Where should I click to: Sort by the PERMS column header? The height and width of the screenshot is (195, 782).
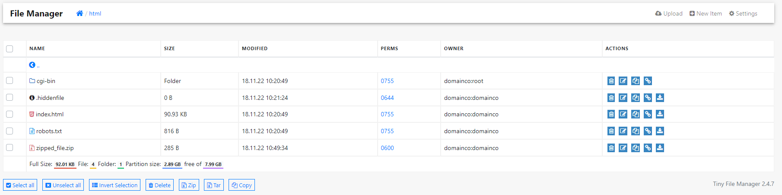(389, 48)
